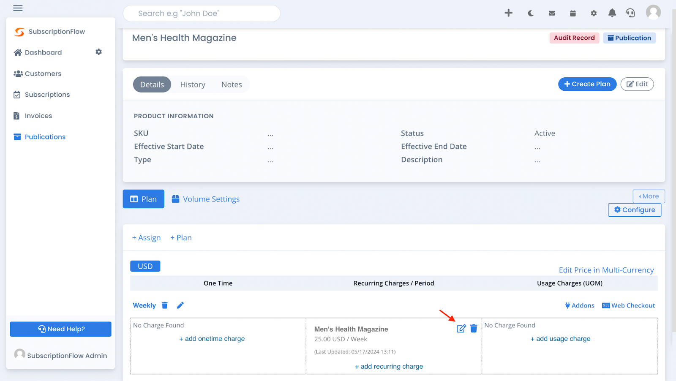Click the Publication badge button

[629, 38]
